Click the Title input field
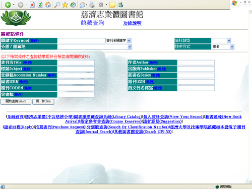 (76, 62)
